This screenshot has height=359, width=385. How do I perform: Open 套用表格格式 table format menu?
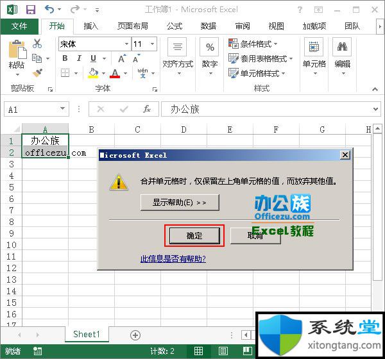(x=261, y=58)
